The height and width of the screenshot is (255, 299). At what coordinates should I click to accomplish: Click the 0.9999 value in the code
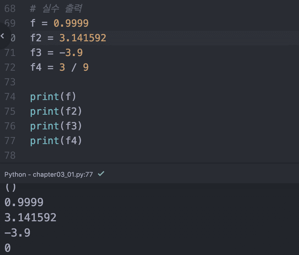[71, 23]
